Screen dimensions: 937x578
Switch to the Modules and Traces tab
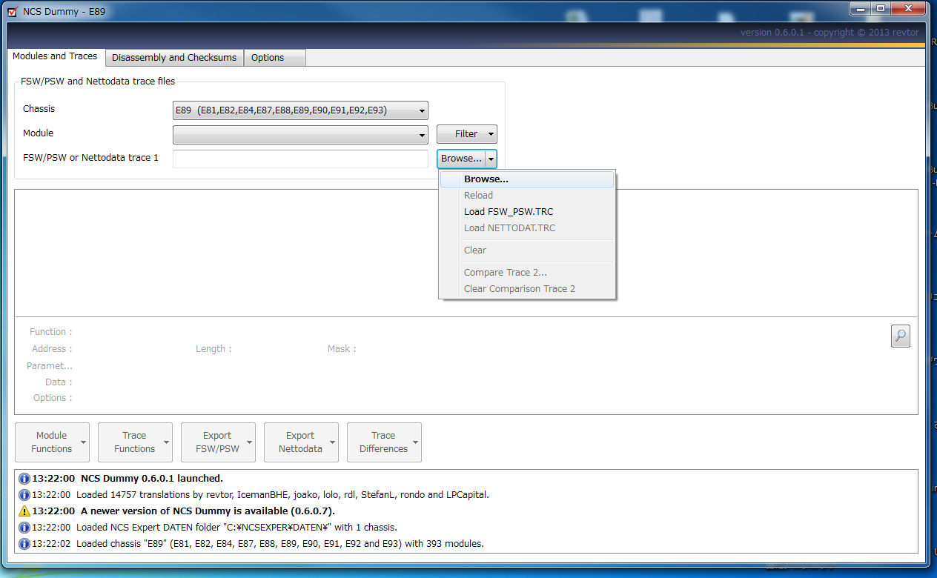[x=55, y=56]
